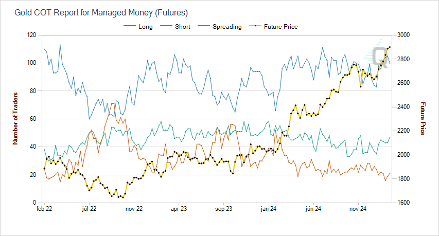Click the 'Number of Traders' axis title

pos(16,119)
